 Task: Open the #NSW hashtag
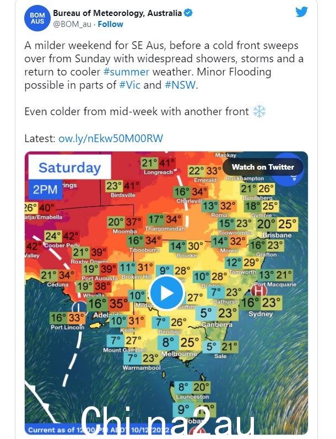pos(180,85)
